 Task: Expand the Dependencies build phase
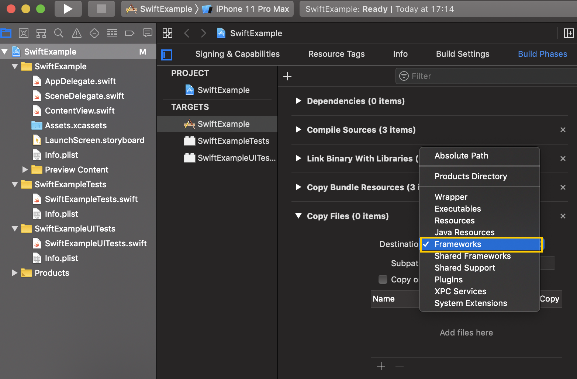pos(298,101)
